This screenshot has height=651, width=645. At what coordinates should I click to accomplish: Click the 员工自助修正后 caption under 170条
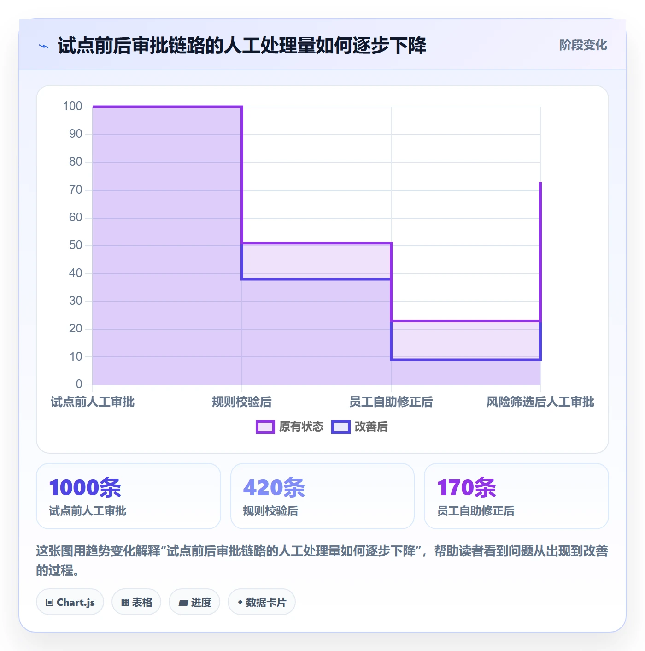point(475,511)
